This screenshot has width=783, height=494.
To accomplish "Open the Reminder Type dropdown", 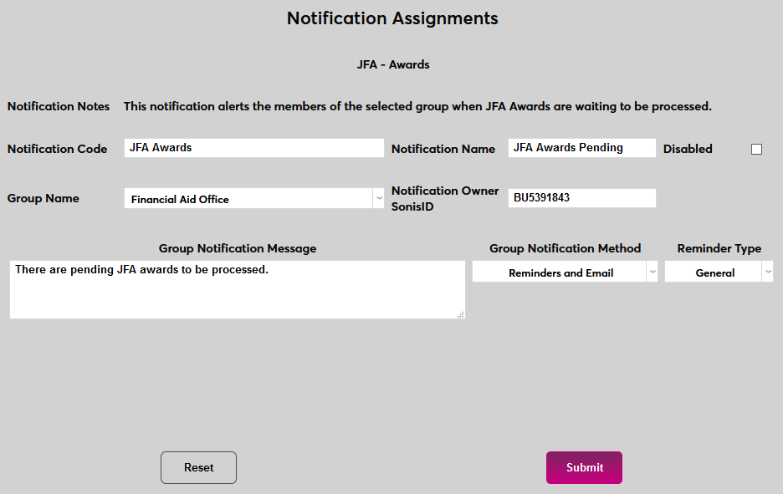I will tap(719, 272).
